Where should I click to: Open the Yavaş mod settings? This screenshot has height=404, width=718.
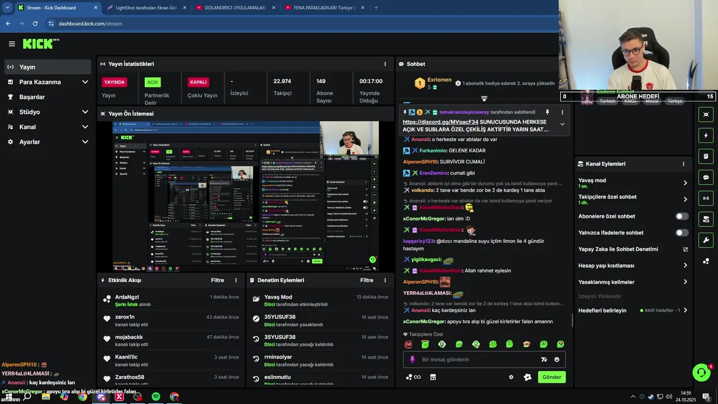632,183
